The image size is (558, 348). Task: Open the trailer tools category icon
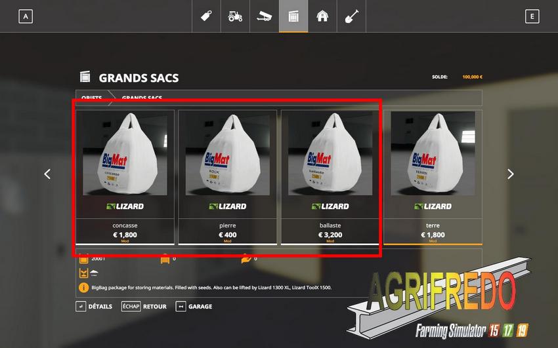click(x=265, y=16)
